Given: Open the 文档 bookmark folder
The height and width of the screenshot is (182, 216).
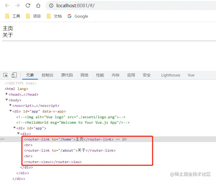Looking at the screenshot, I should tap(54, 16).
